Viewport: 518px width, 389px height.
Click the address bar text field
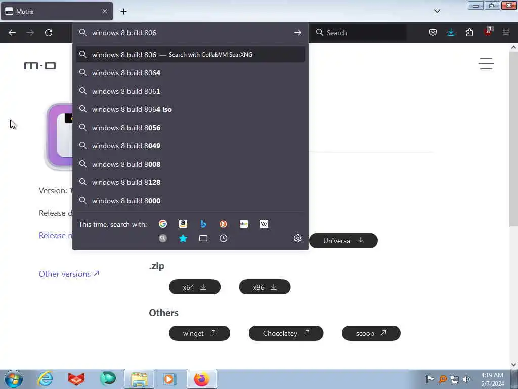tap(190, 33)
